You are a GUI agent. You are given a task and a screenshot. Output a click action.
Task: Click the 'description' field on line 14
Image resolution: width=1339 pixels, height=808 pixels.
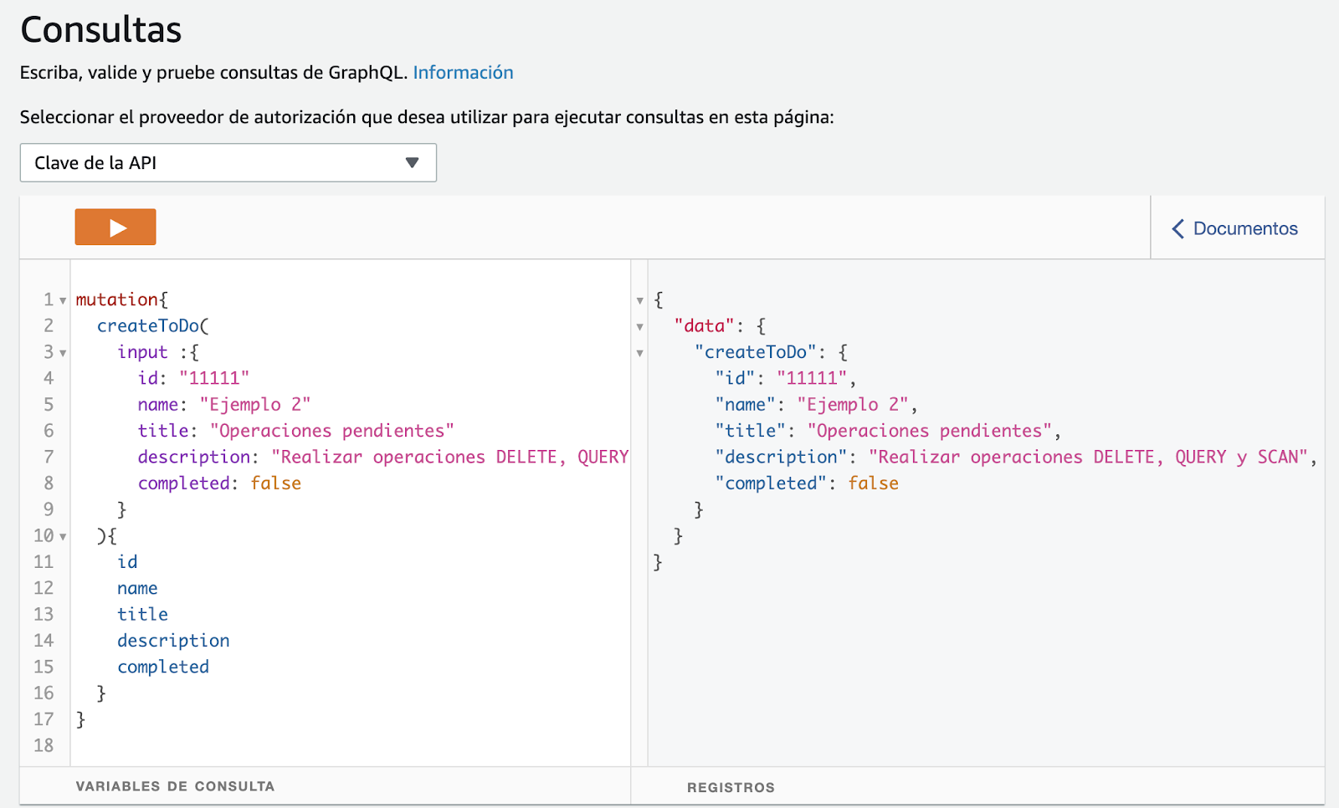pos(173,641)
